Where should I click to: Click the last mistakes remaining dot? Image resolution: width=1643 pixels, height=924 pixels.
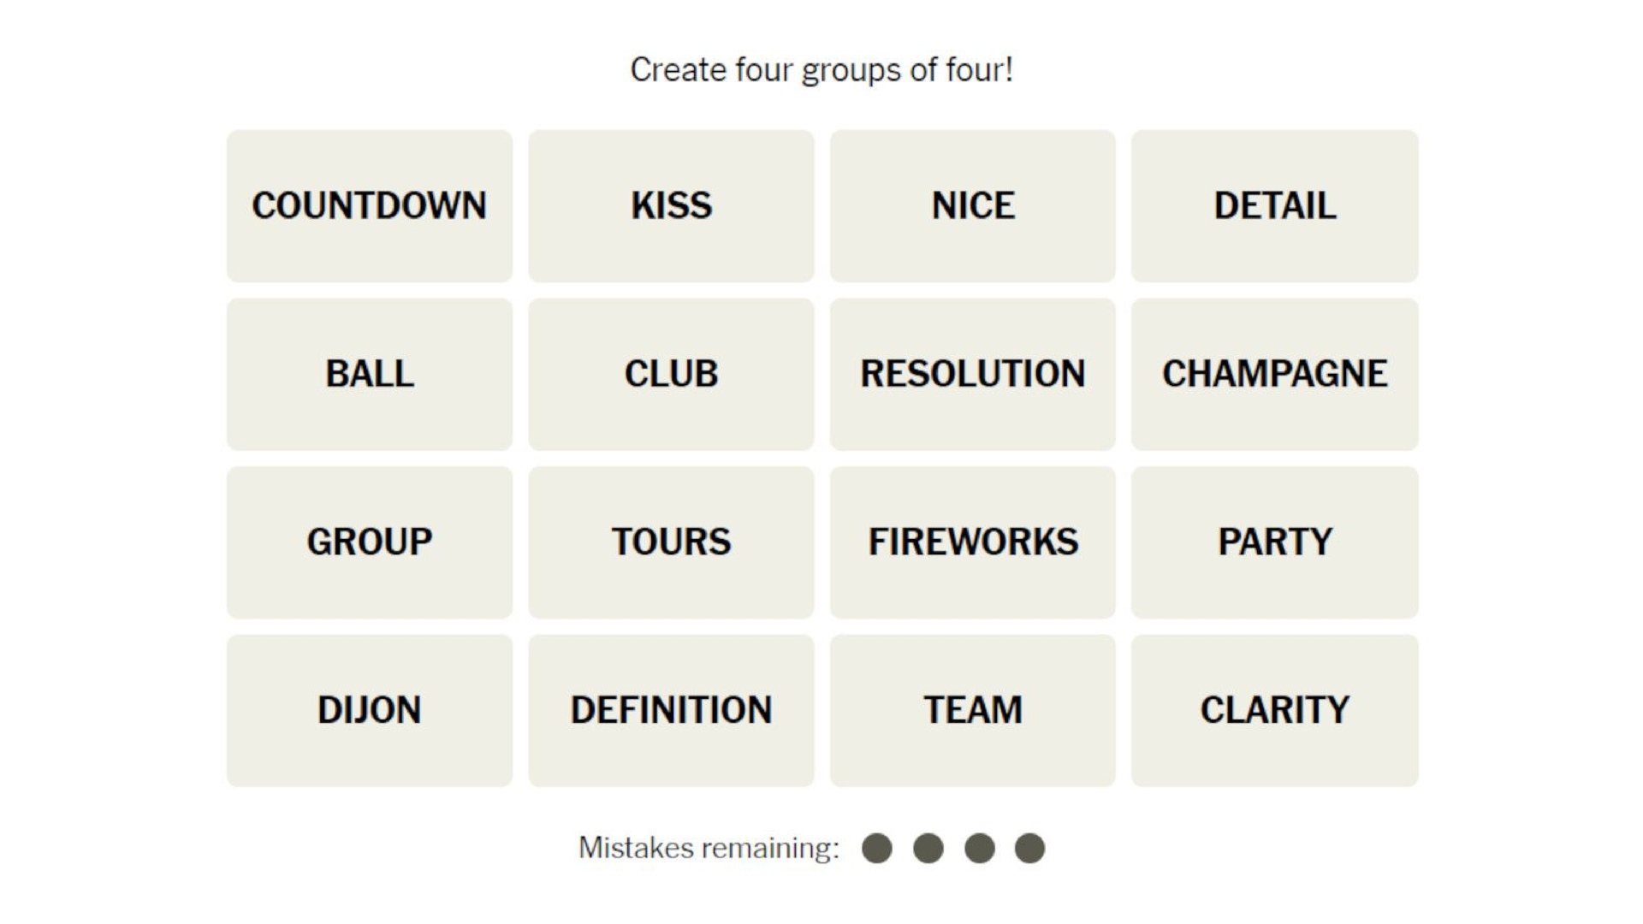[x=1029, y=849]
